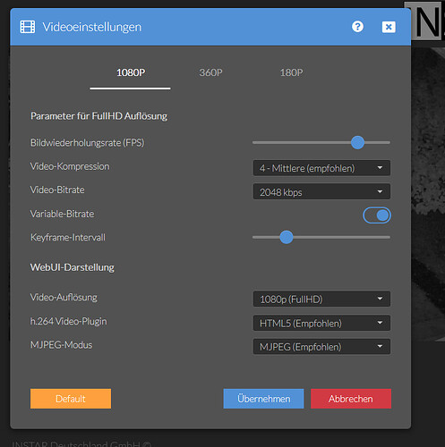This screenshot has height=447, width=445.
Task: Click the Übernehmen button
Action: point(263,399)
